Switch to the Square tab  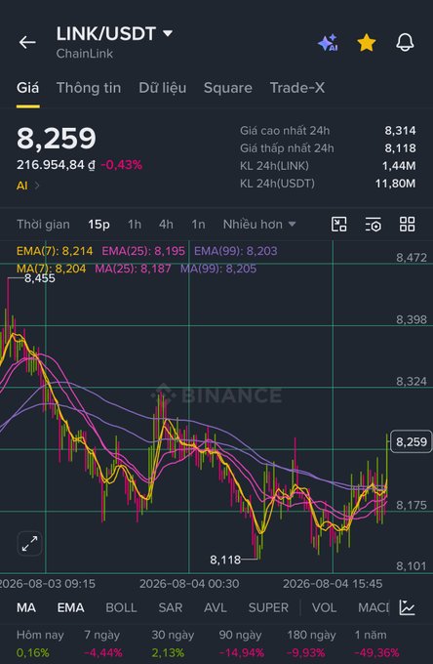click(x=228, y=88)
